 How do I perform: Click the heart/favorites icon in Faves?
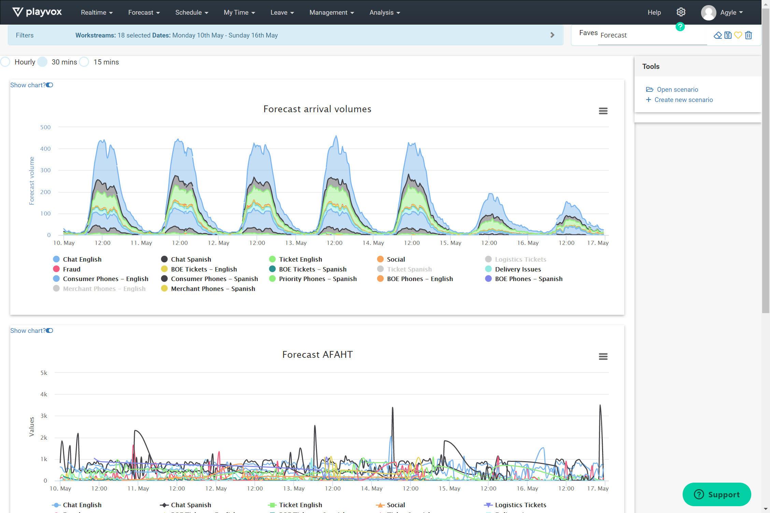[739, 35]
